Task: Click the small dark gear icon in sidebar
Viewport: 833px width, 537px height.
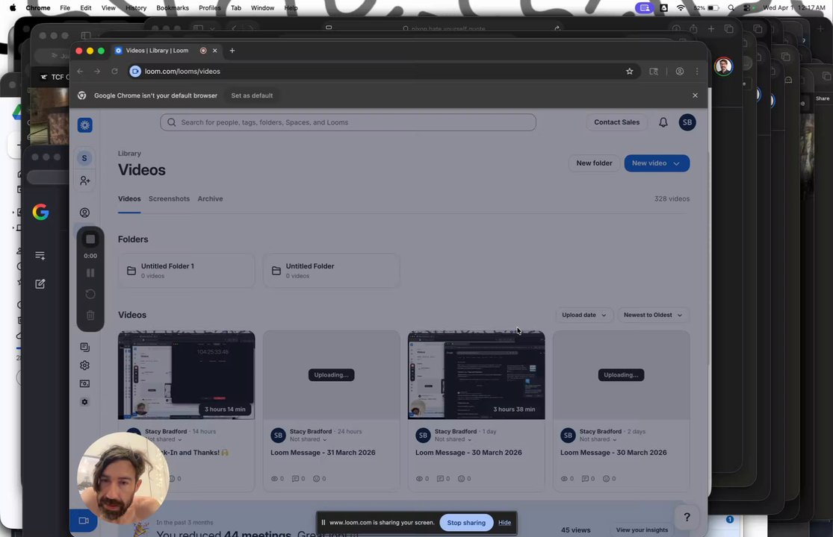Action: point(84,402)
